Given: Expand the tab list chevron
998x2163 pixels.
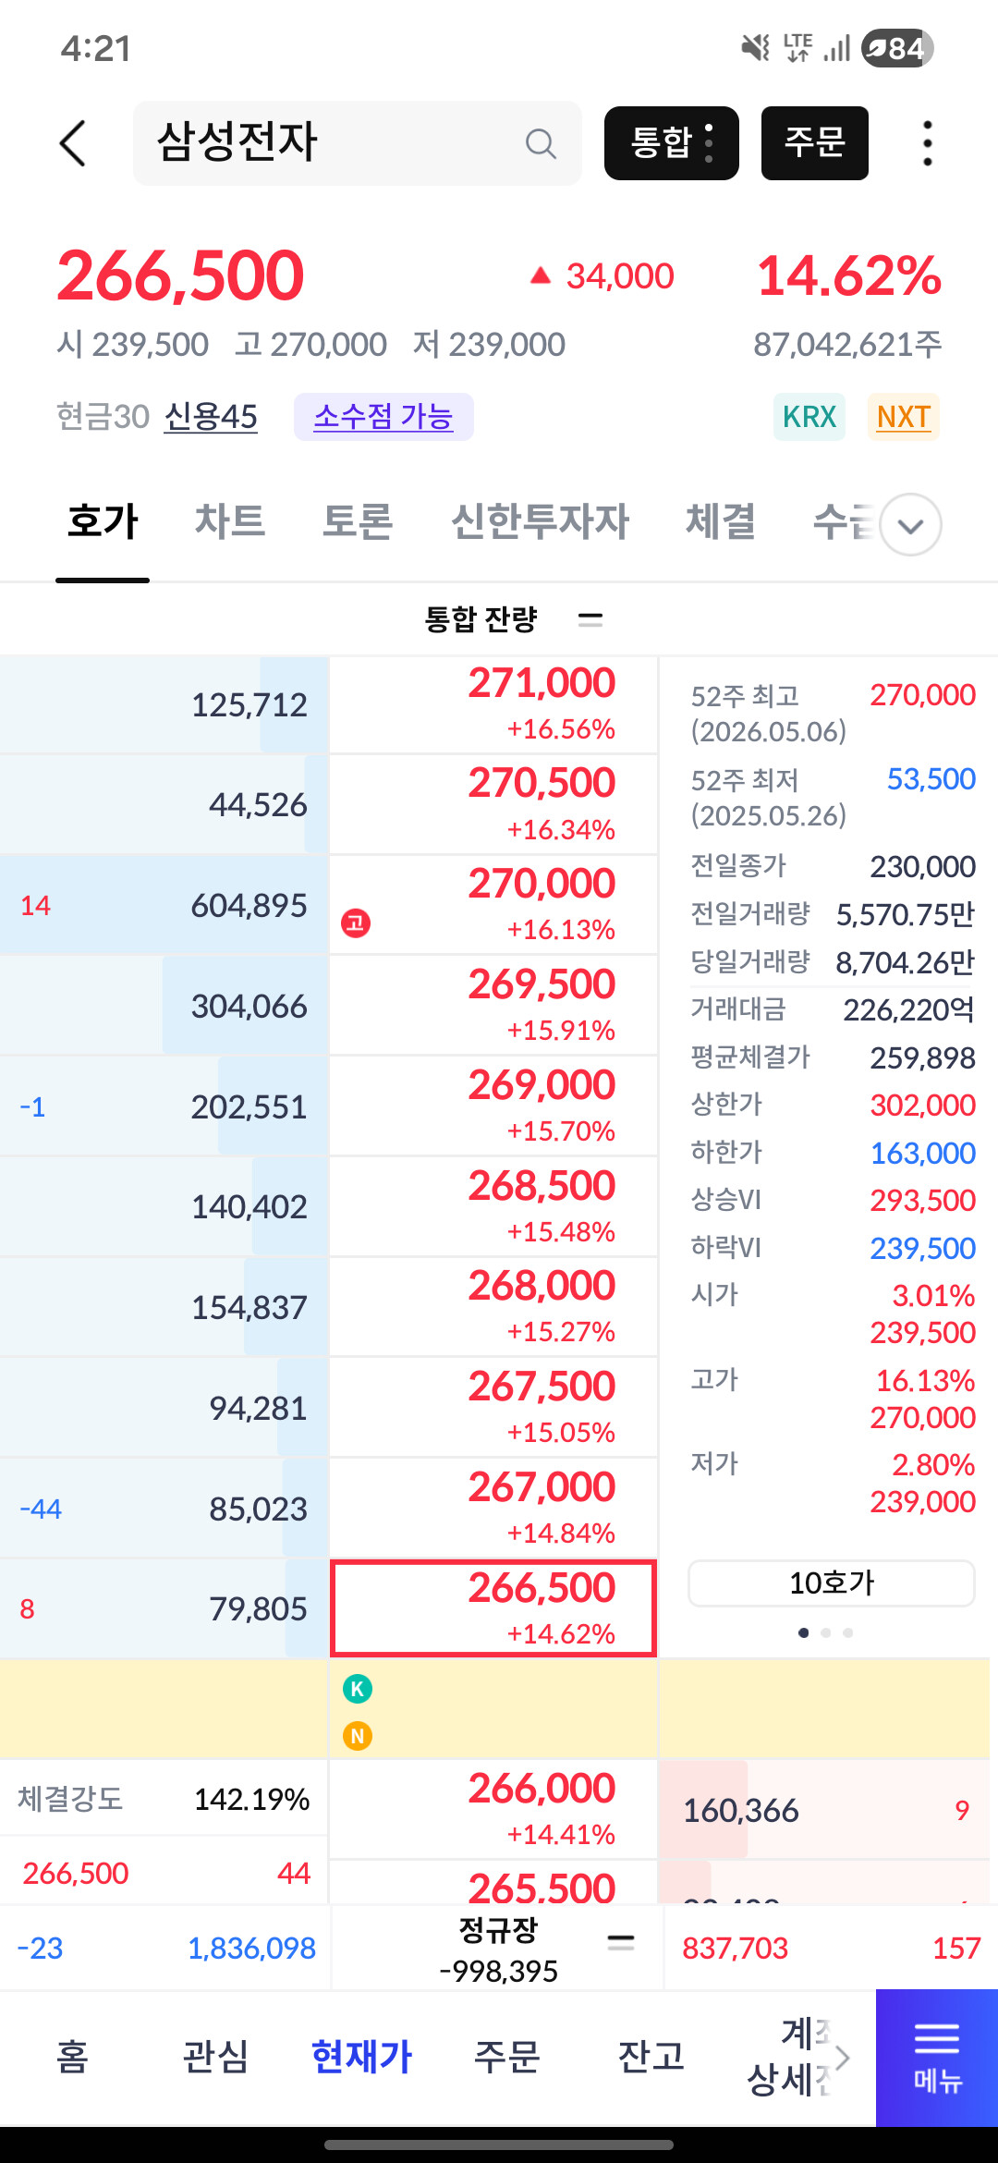Looking at the screenshot, I should point(911,524).
